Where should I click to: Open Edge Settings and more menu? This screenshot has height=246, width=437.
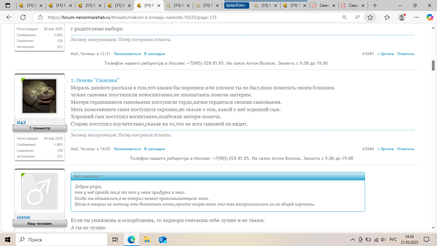(416, 17)
